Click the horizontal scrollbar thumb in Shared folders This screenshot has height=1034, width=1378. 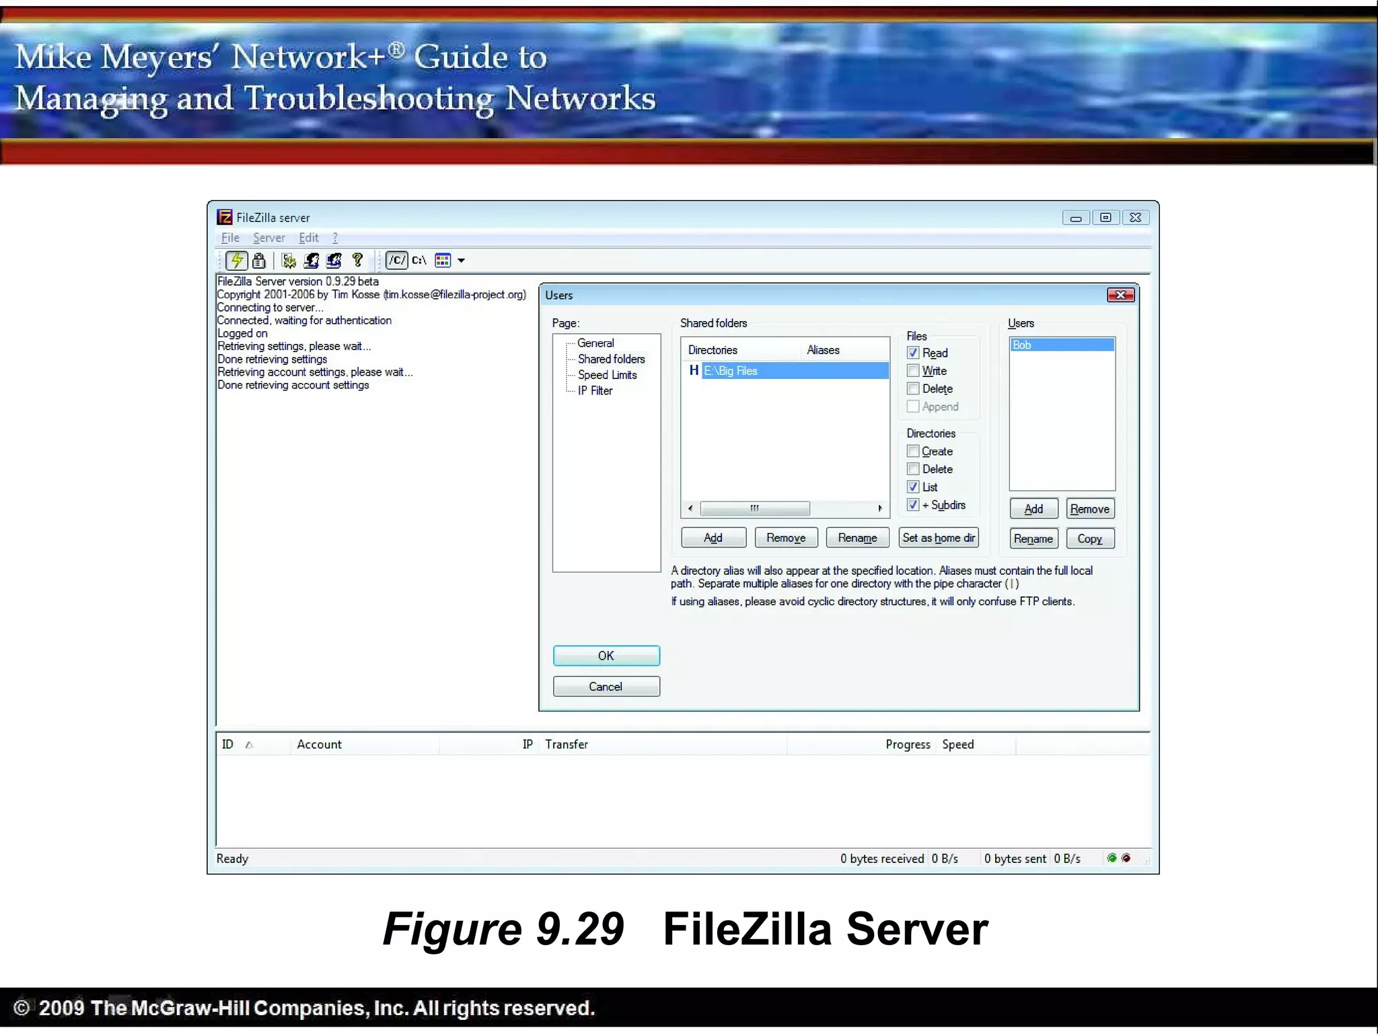[755, 508]
